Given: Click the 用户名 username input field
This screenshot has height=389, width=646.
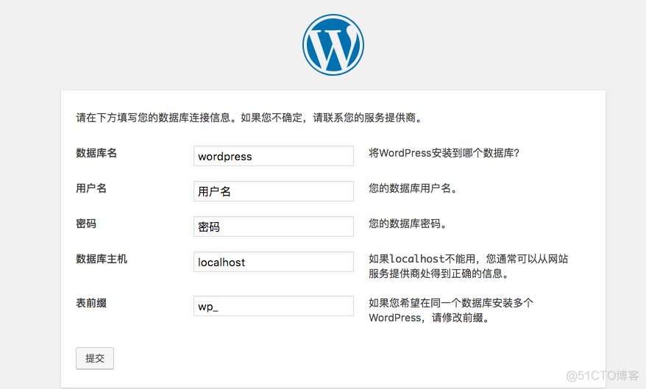Looking at the screenshot, I should click(x=274, y=191).
